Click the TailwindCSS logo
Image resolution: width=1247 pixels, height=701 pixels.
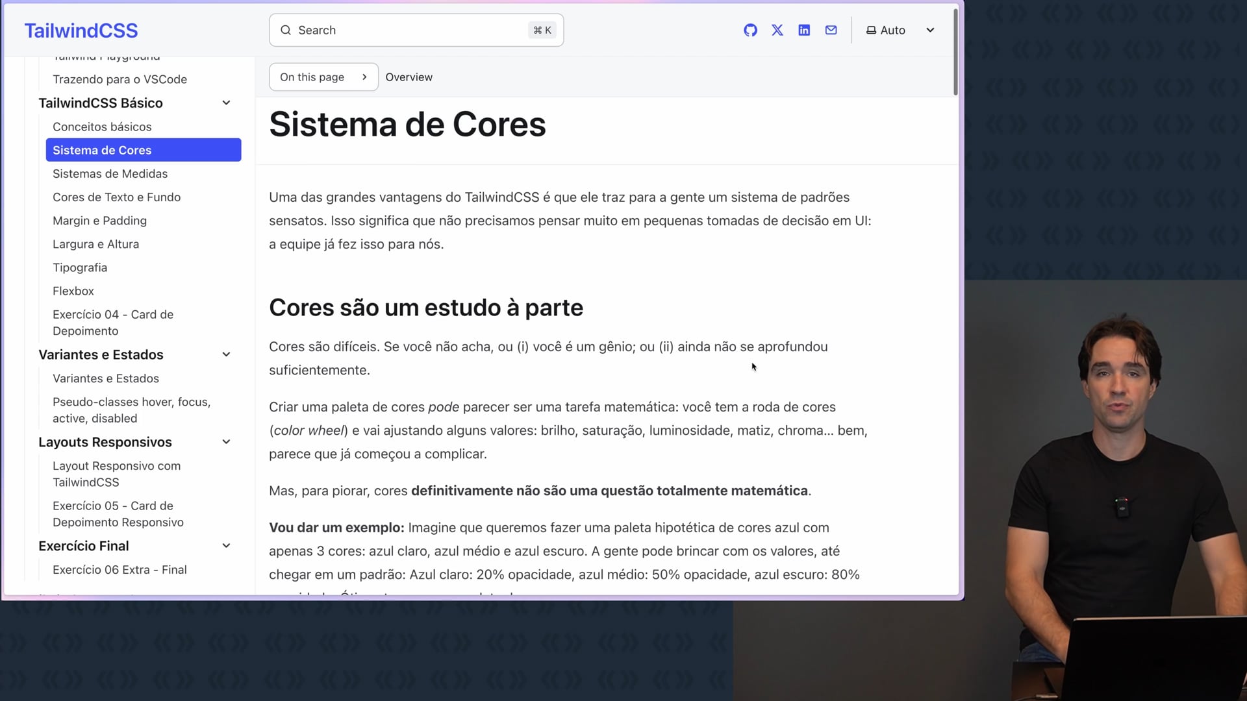coord(81,31)
